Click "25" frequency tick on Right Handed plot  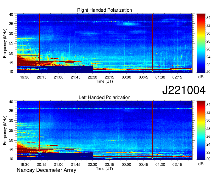coord(11,43)
